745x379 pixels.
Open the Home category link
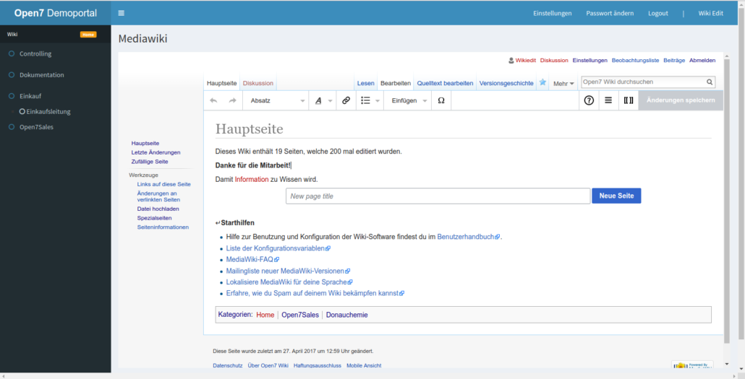265,315
